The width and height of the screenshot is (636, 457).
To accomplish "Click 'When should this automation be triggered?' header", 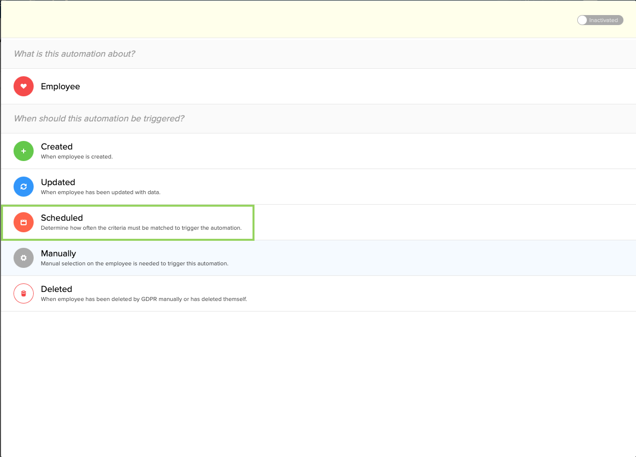I will click(x=99, y=118).
